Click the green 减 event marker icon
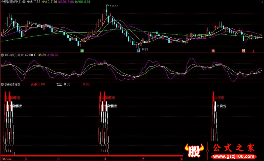Viewport: 264px width, 161px height. pos(82,51)
